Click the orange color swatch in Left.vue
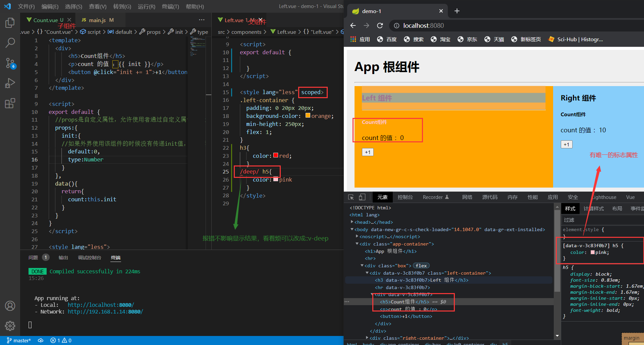The image size is (644, 345). coord(308,116)
